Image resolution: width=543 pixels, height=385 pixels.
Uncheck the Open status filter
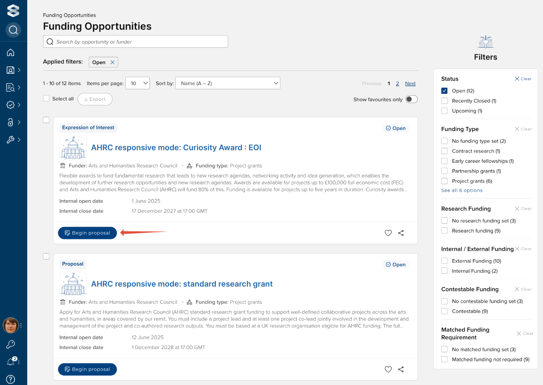pyautogui.click(x=444, y=91)
